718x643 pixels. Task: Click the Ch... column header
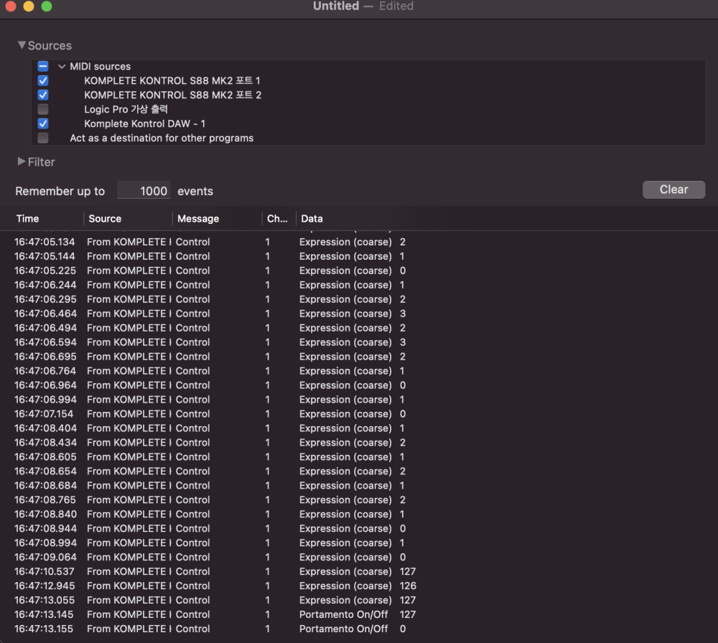coord(277,219)
